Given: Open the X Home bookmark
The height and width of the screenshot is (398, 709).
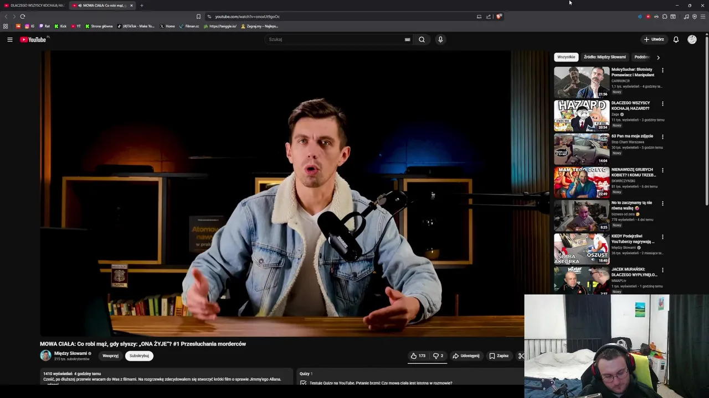Looking at the screenshot, I should click(x=167, y=26).
